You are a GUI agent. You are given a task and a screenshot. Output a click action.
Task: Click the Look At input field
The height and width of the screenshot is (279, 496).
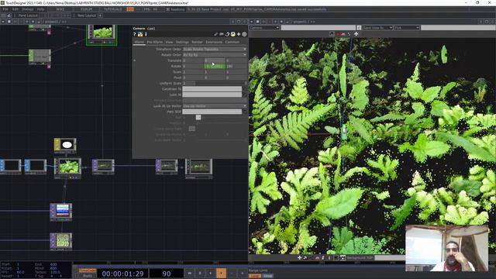click(x=212, y=95)
